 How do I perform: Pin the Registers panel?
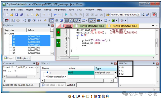[x=49, y=25]
